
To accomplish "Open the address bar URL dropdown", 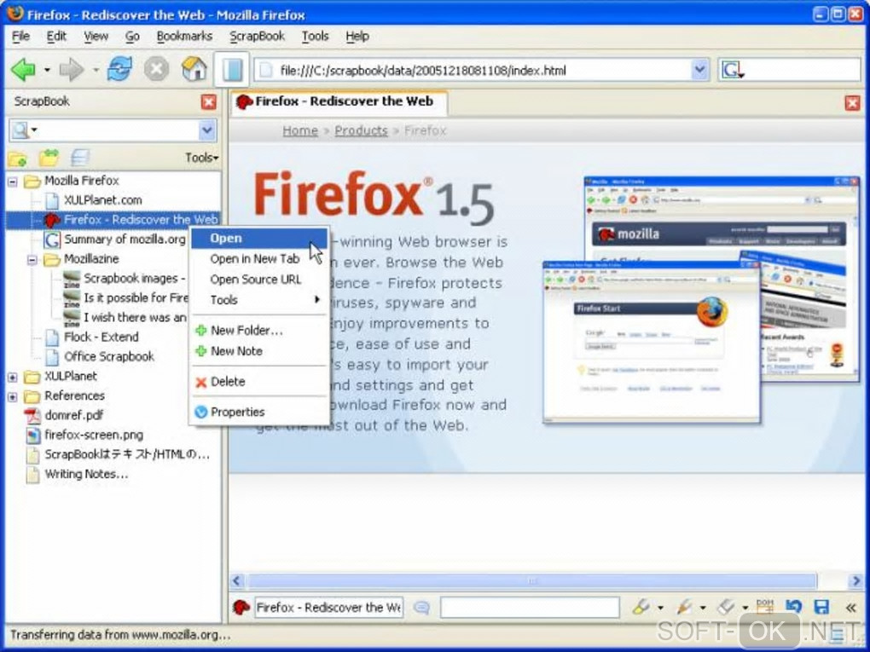I will point(700,71).
